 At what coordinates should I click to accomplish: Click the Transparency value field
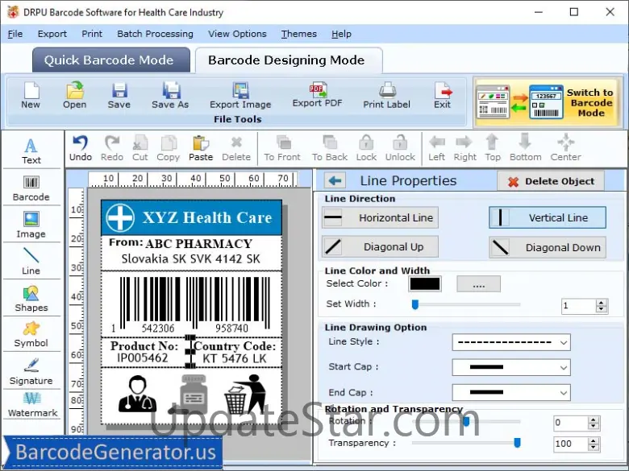point(571,444)
